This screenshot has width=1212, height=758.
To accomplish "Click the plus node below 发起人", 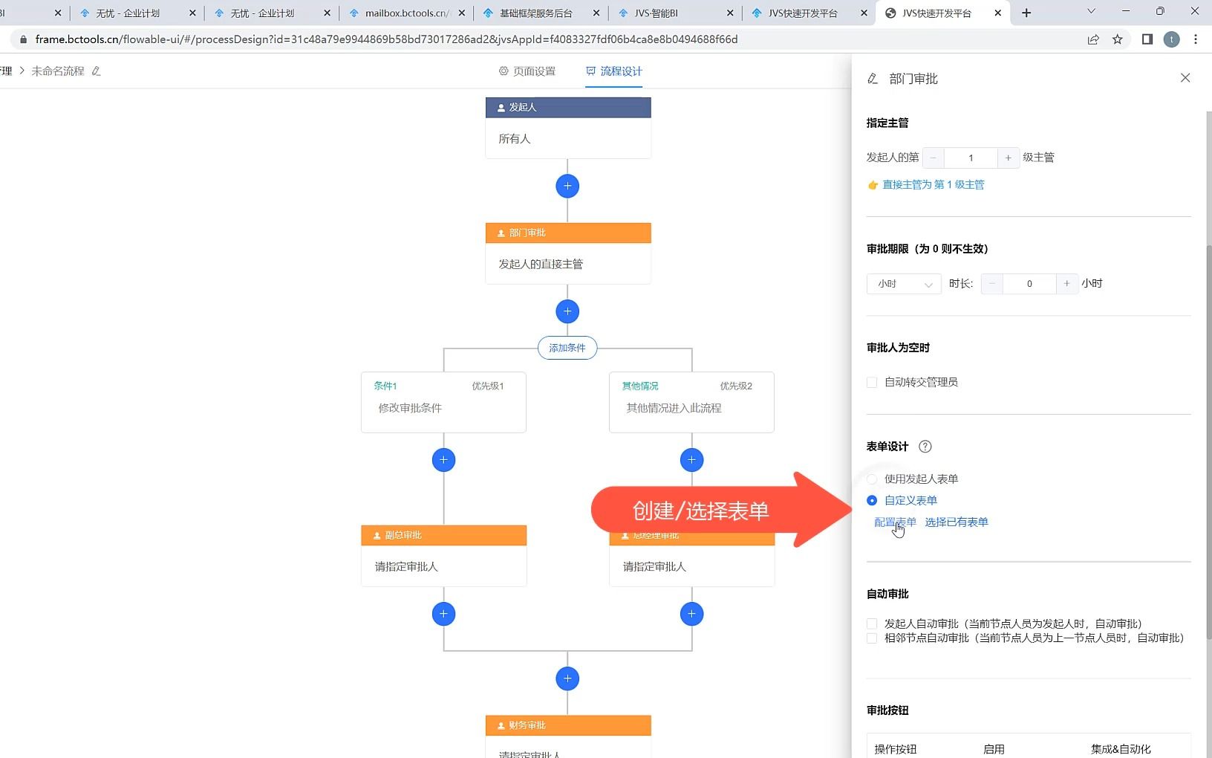I will [x=567, y=186].
